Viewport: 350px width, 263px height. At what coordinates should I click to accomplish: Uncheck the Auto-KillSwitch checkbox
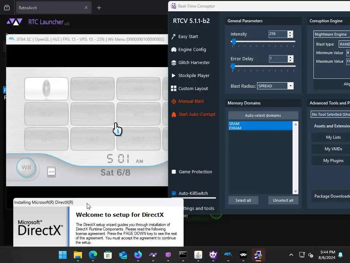coord(174,193)
